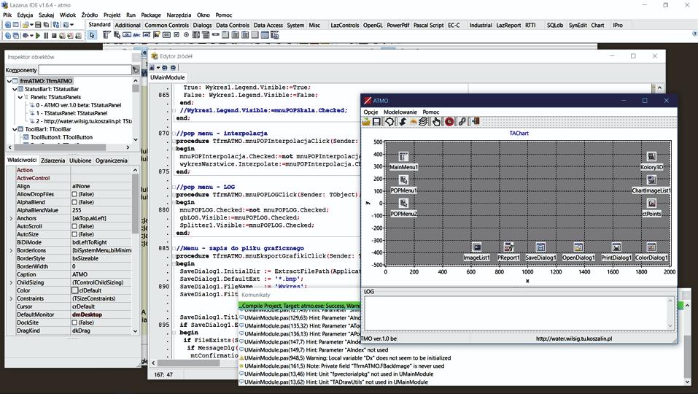Click the TAChart title on the form

(519, 133)
